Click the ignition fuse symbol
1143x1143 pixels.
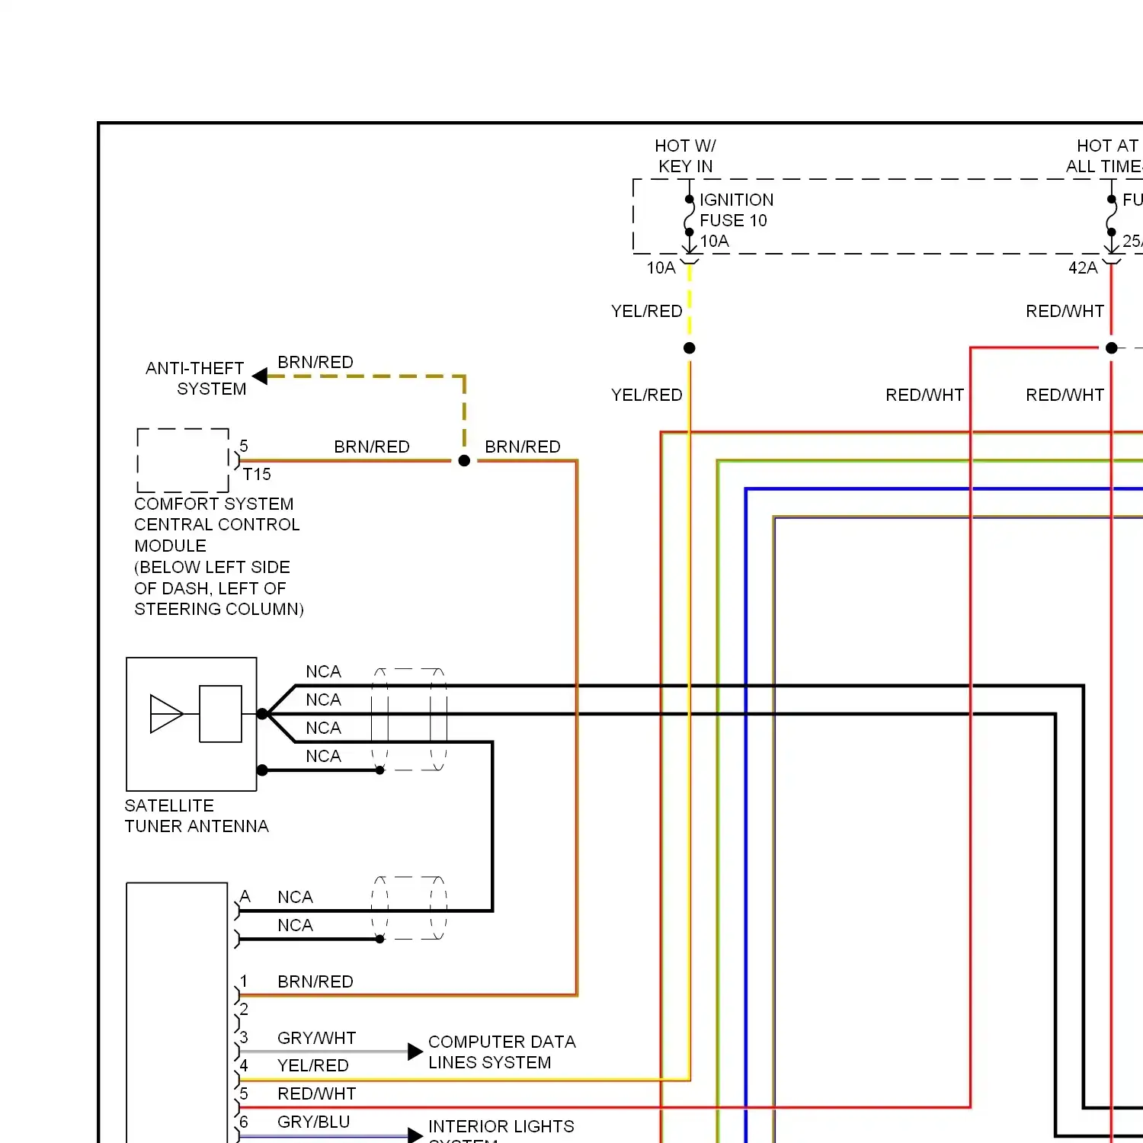click(x=689, y=216)
